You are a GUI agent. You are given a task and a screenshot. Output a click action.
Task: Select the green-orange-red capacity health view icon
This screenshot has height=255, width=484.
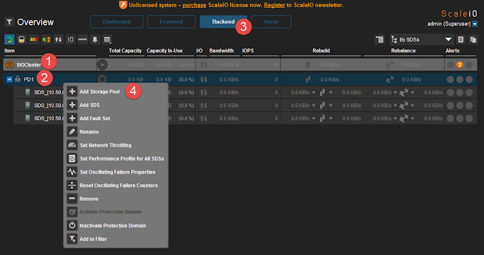34,39
